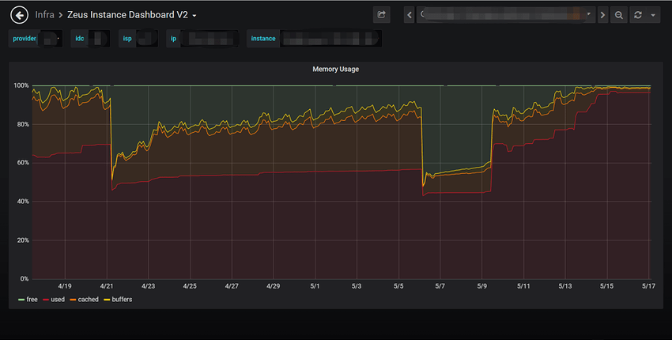Click the 5/7 x-axis date label

440,286
